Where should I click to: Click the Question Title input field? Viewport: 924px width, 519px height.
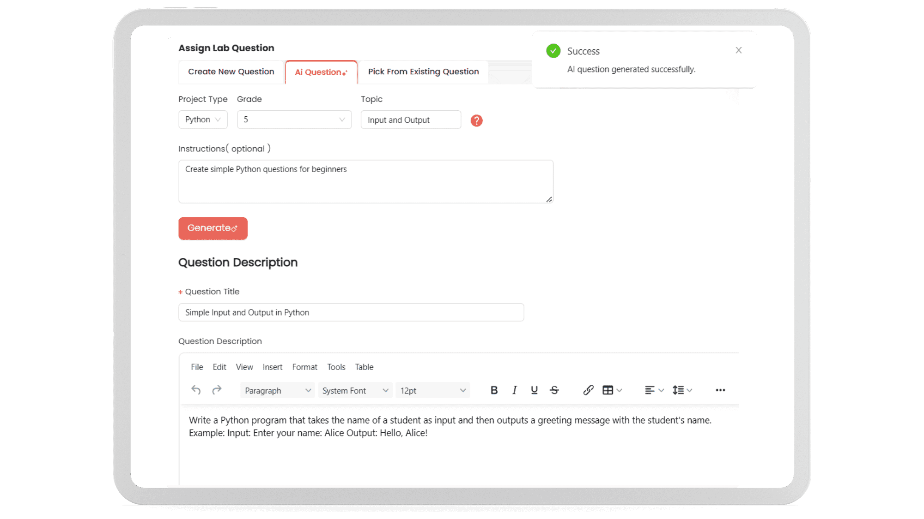[x=351, y=312]
